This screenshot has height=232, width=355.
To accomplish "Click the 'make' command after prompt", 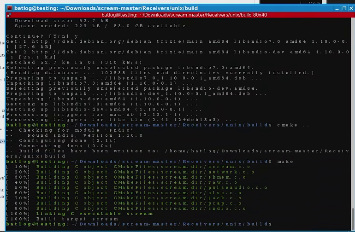I will coord(285,162).
